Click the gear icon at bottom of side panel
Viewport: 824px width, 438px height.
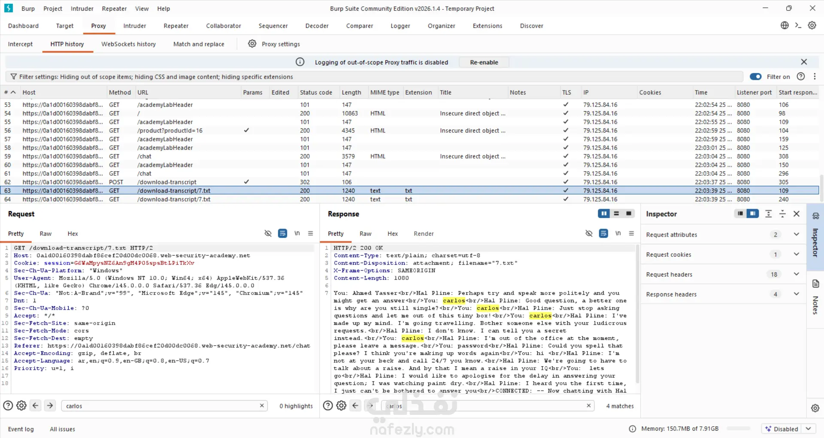click(815, 408)
